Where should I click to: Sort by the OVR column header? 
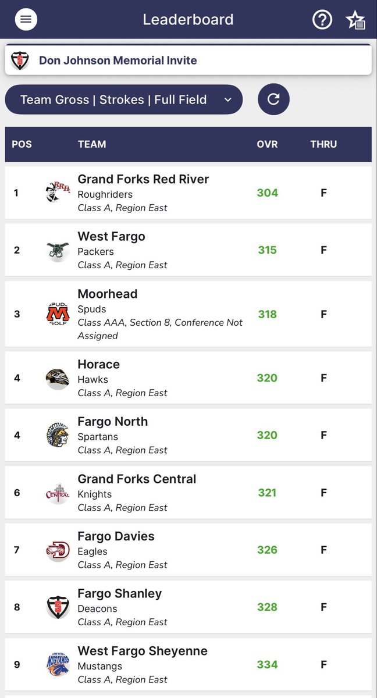click(267, 144)
